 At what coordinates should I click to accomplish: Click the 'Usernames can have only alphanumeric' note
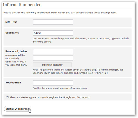[x=81, y=40]
